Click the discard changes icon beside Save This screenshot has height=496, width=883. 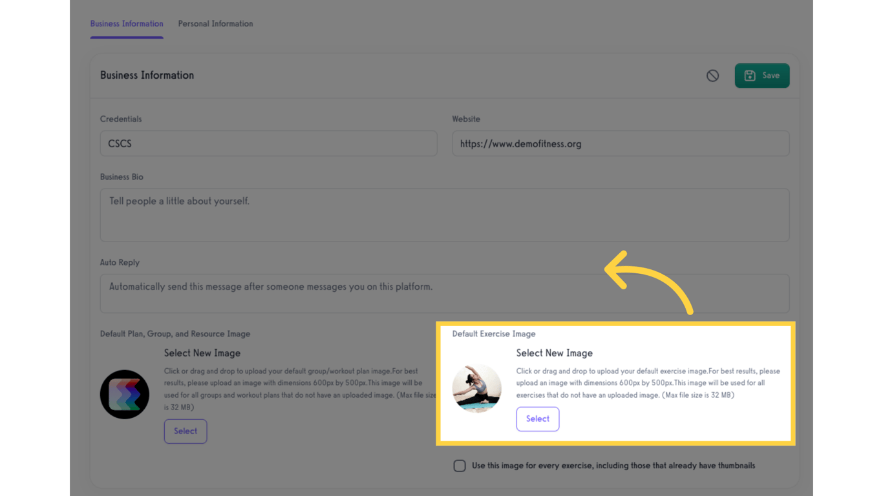[712, 76]
